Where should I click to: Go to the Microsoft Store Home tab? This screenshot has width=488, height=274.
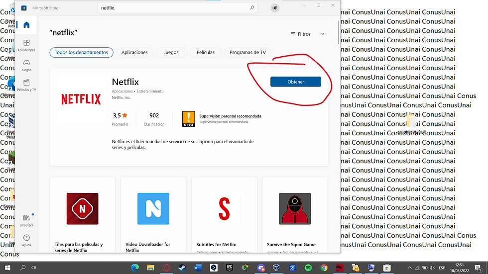(26, 25)
